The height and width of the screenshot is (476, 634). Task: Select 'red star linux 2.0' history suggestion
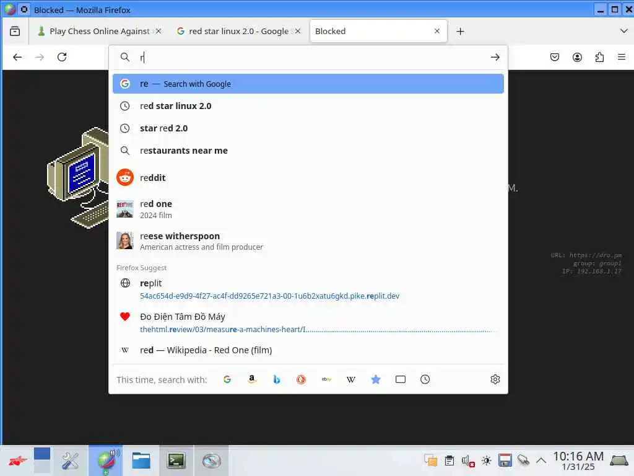[x=308, y=106]
